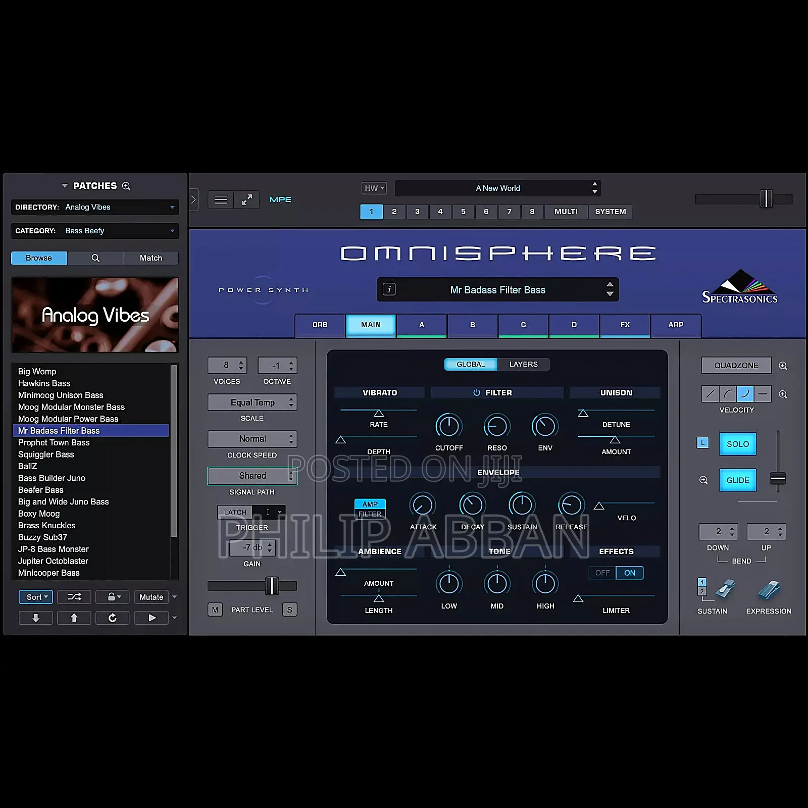
Task: Open the CATEGORY Bass Beefy dropdown
Action: pyautogui.click(x=95, y=231)
